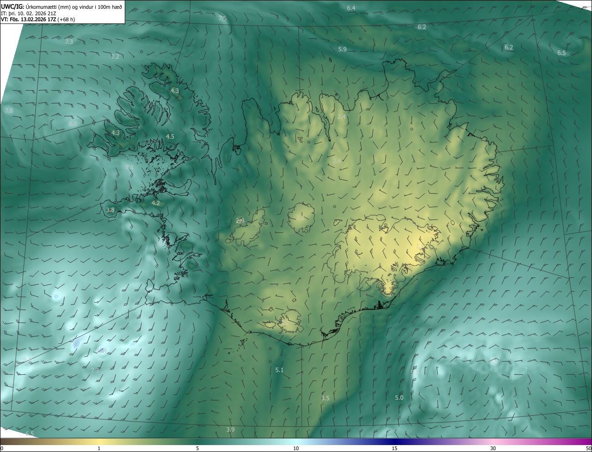Click the 7.8 value label on the map
Viewport: 592px width, 452px height.
tap(8, 111)
